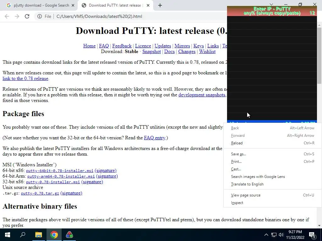Screen dimensions: 322x241
Task: Open the notification center icon
Action: 312,235
